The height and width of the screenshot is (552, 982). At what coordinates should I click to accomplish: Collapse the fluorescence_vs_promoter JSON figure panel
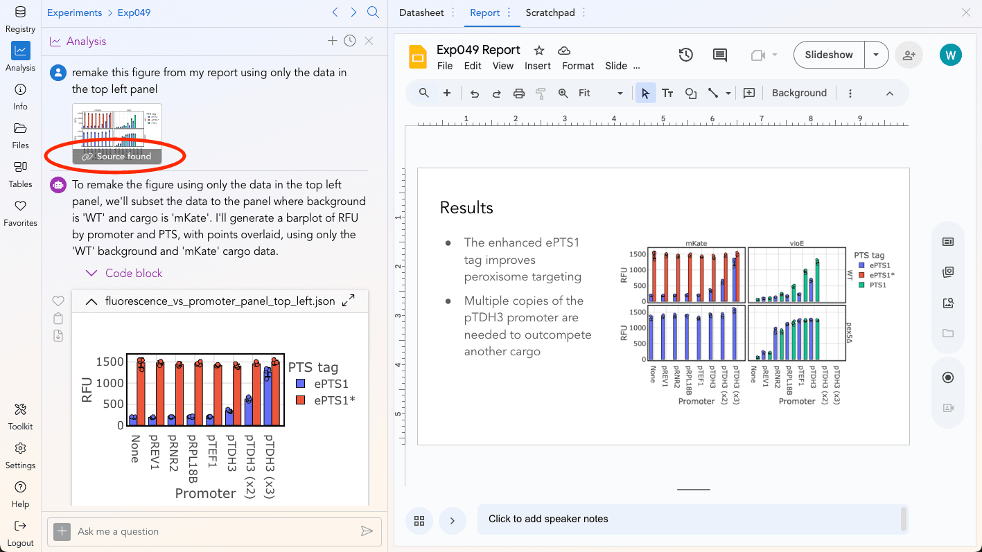click(91, 301)
